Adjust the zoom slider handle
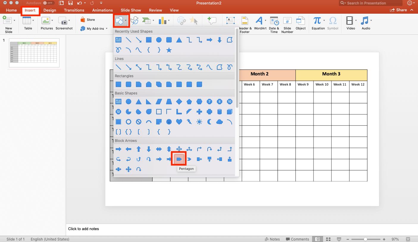This screenshot has height=242, width=418. click(x=365, y=239)
